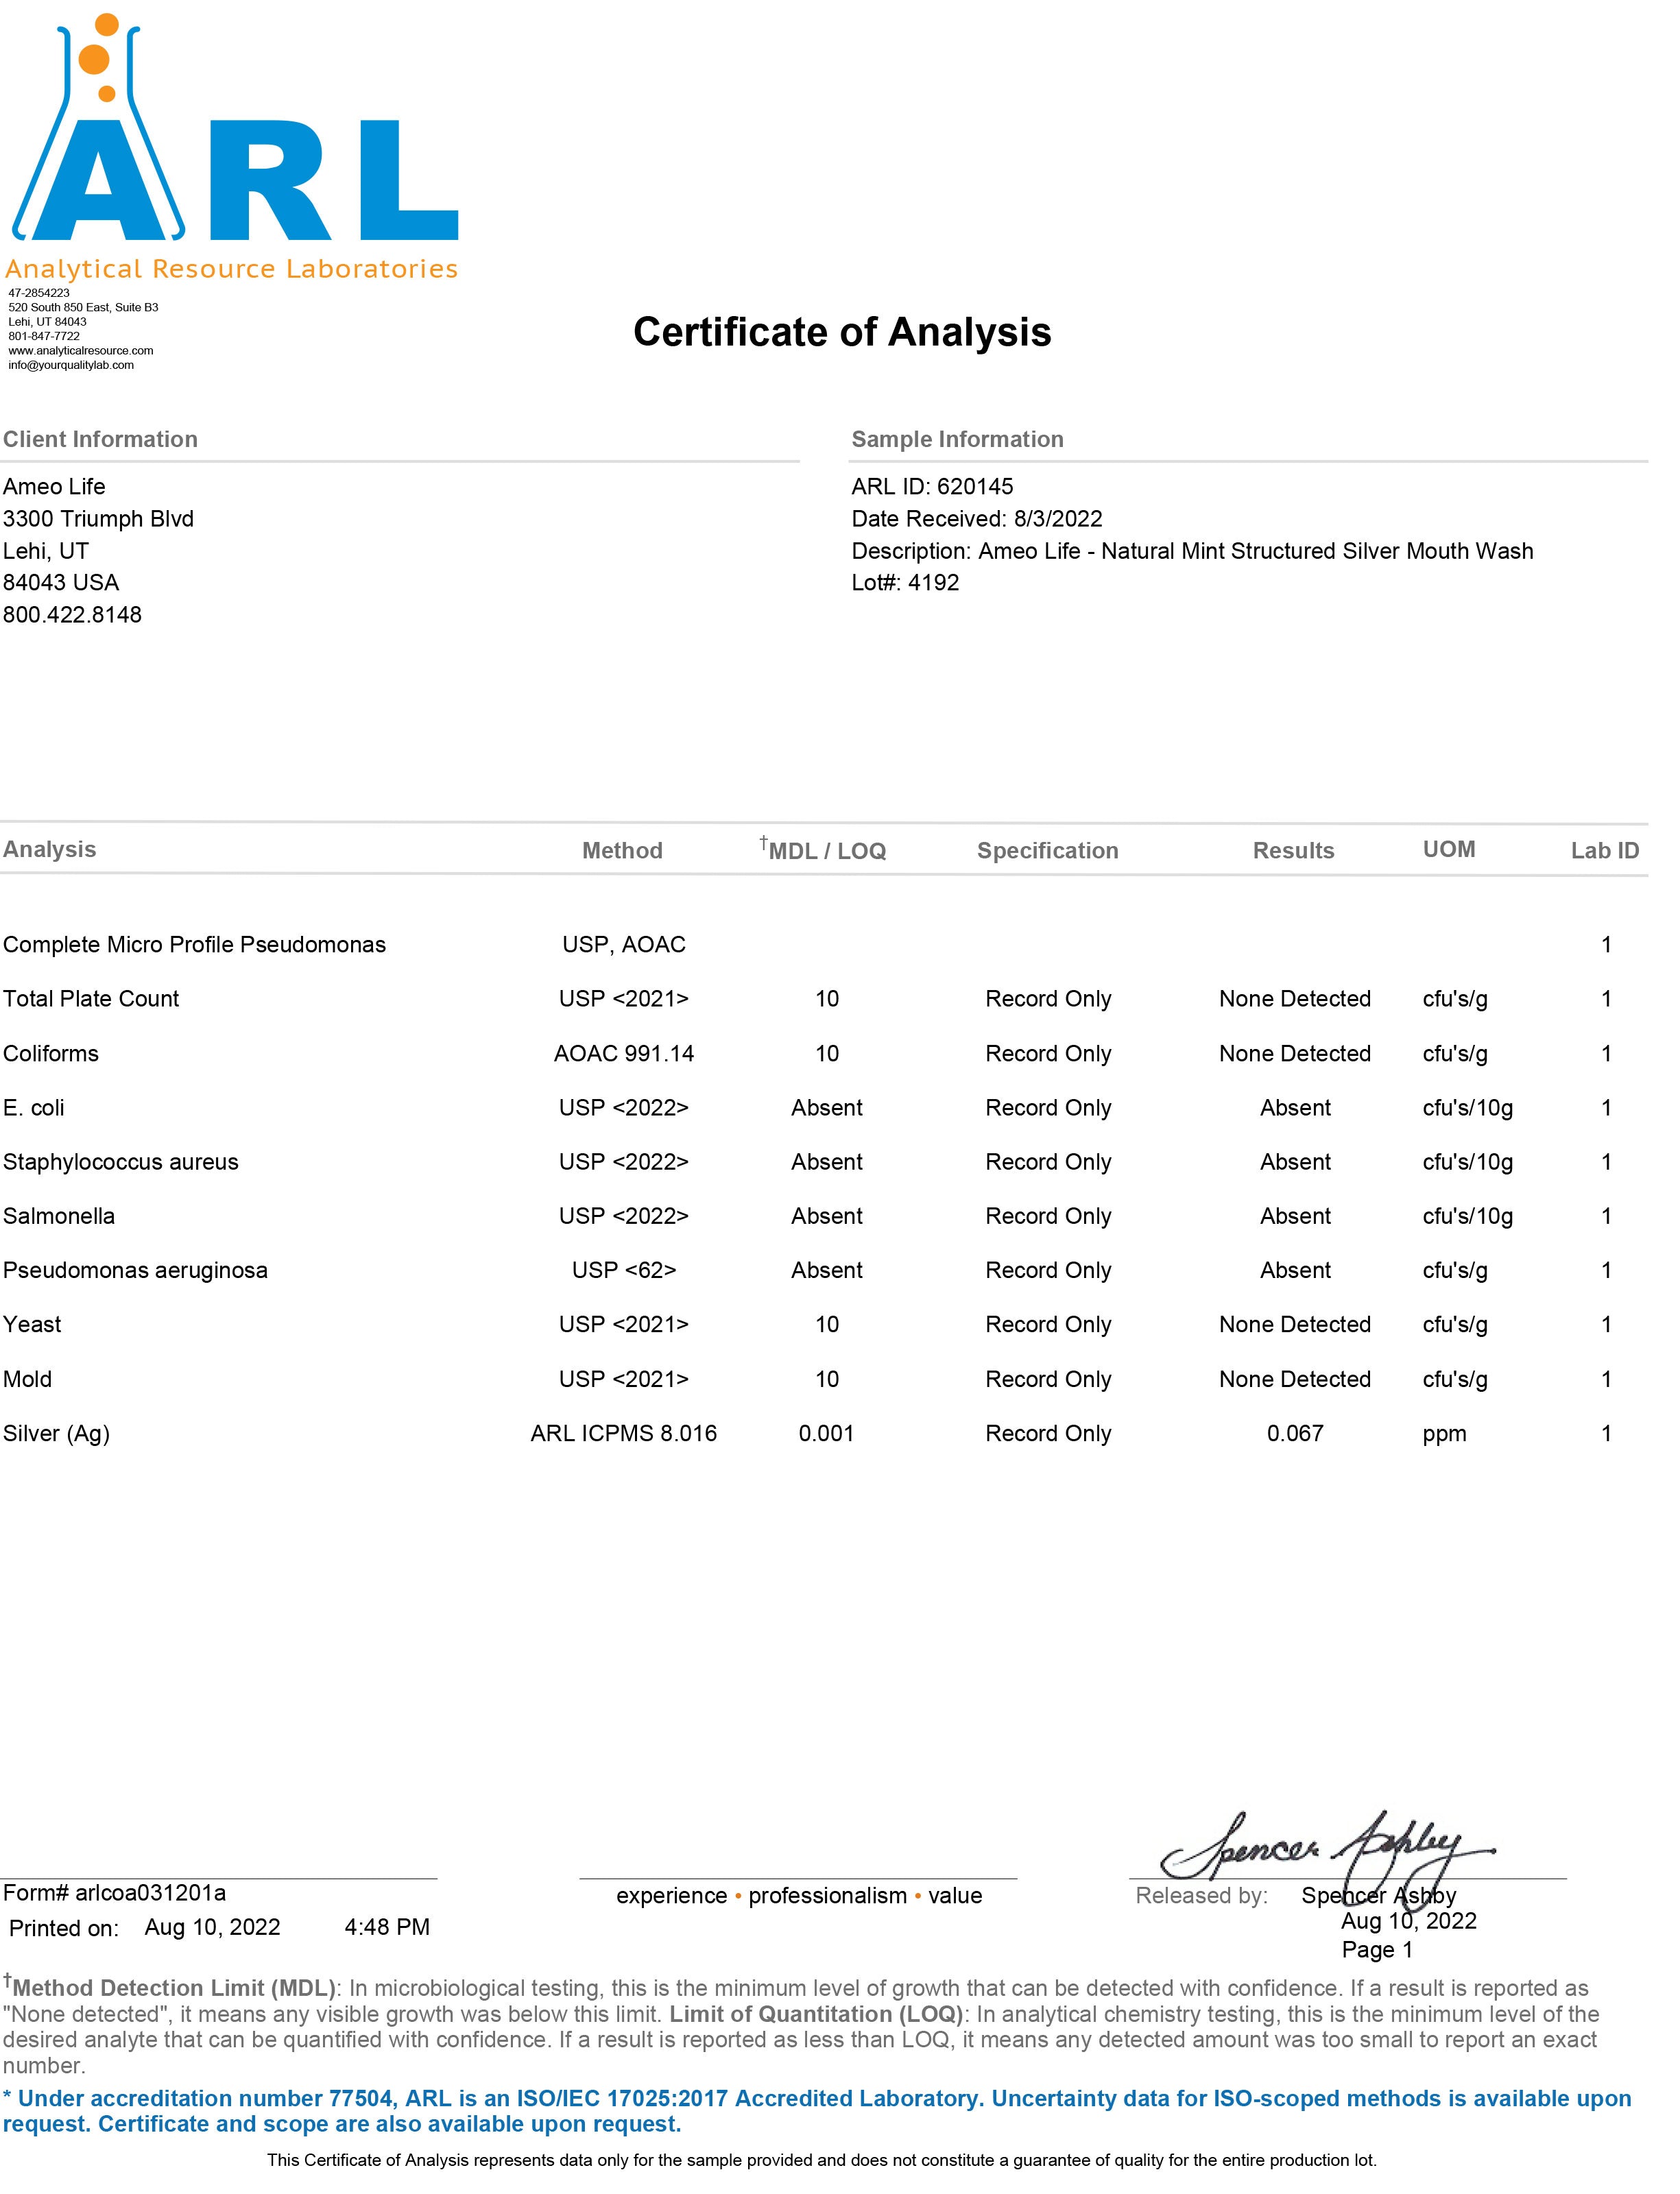Click the info@yourqualitylab.com email address
1680x2194 pixels.
click(71, 365)
